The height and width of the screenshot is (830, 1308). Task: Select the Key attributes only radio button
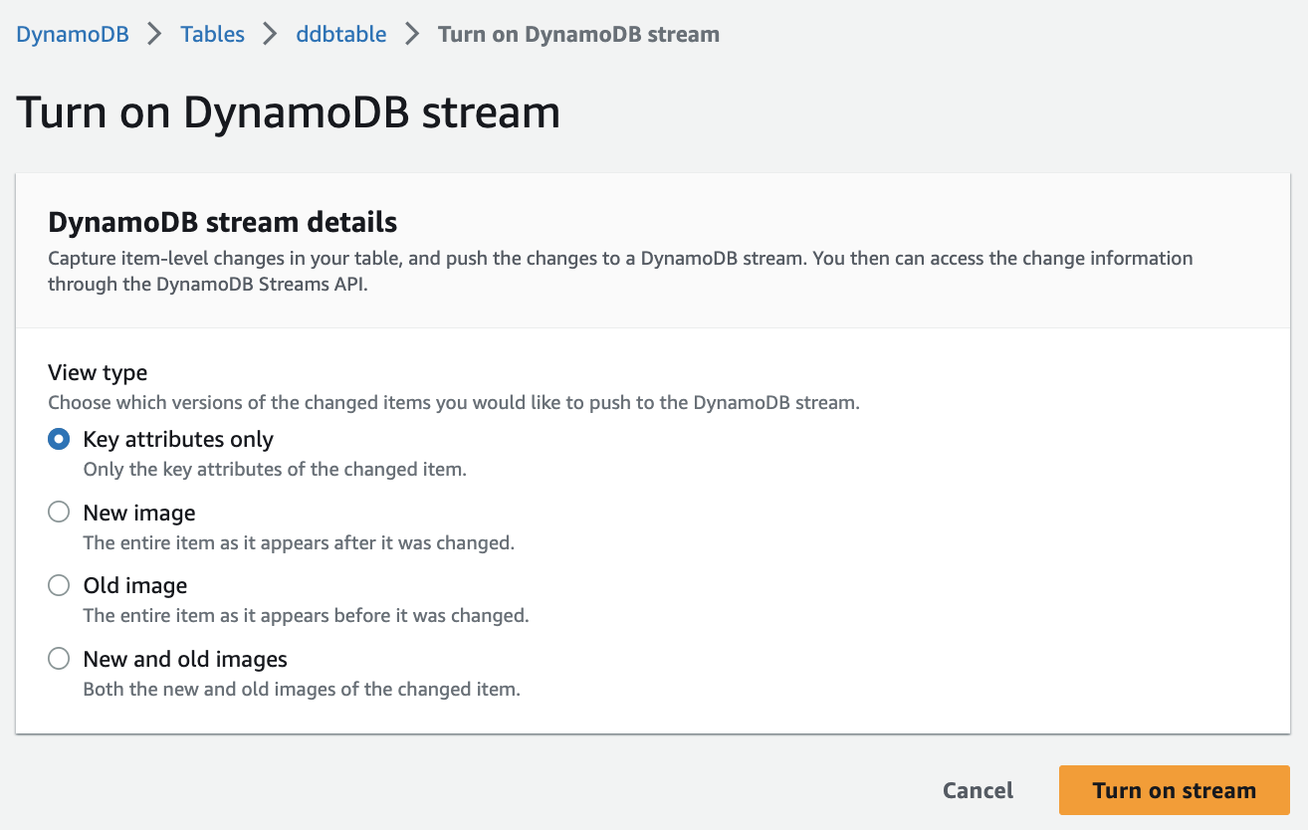pos(58,438)
